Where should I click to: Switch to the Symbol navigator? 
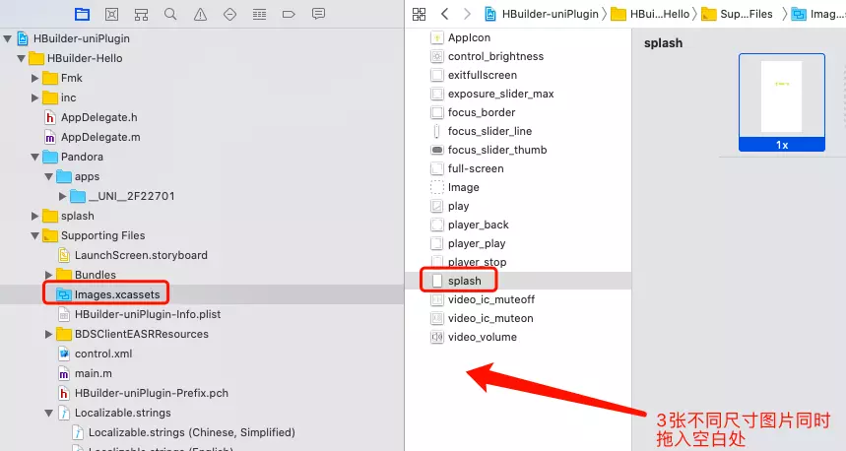141,14
